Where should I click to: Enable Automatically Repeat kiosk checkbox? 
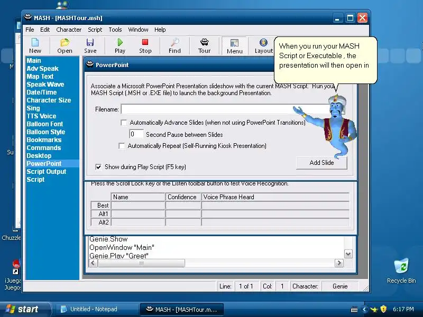(x=122, y=146)
